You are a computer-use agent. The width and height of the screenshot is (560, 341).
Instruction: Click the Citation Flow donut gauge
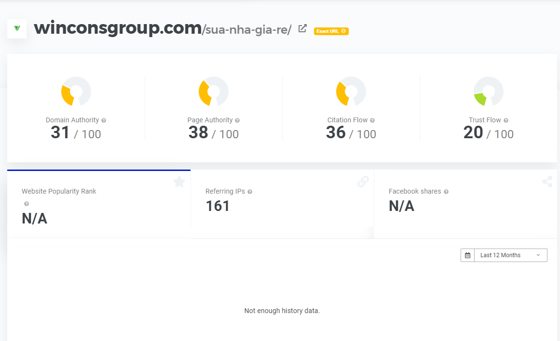point(351,92)
